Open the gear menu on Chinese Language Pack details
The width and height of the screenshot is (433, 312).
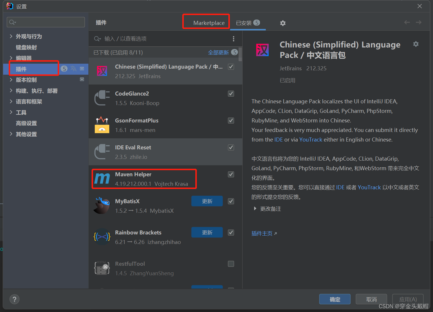[416, 44]
